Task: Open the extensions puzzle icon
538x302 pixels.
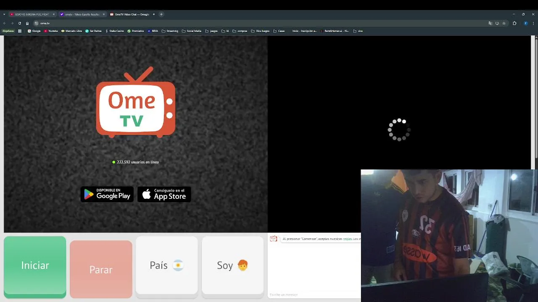Action: pyautogui.click(x=514, y=23)
